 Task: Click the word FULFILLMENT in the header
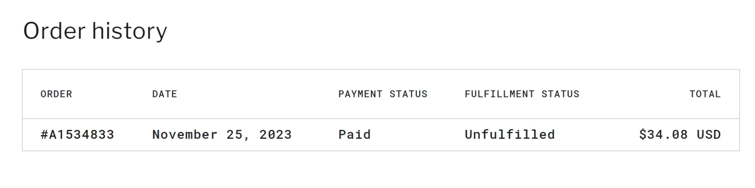click(x=499, y=94)
